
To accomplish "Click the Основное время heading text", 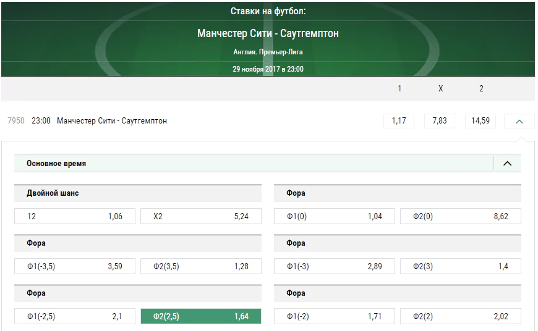I will (56, 164).
